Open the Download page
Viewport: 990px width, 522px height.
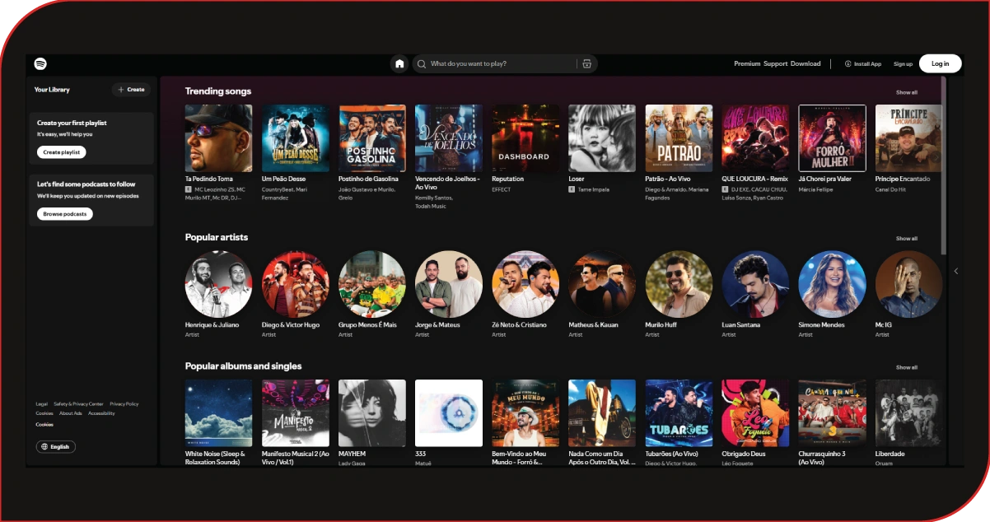(806, 63)
